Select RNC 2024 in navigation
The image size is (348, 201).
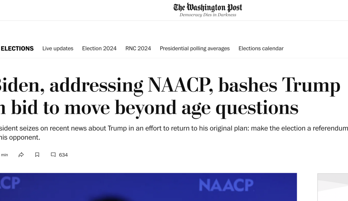click(x=138, y=48)
